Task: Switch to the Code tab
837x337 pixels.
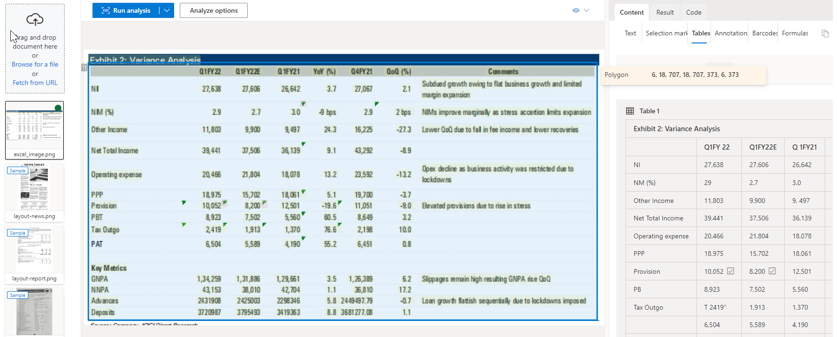Action: (694, 12)
